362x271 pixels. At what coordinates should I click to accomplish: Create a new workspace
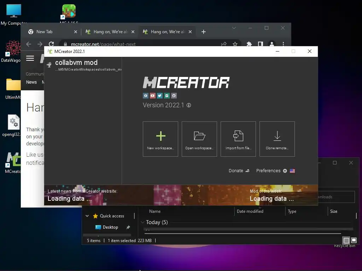[160, 139]
